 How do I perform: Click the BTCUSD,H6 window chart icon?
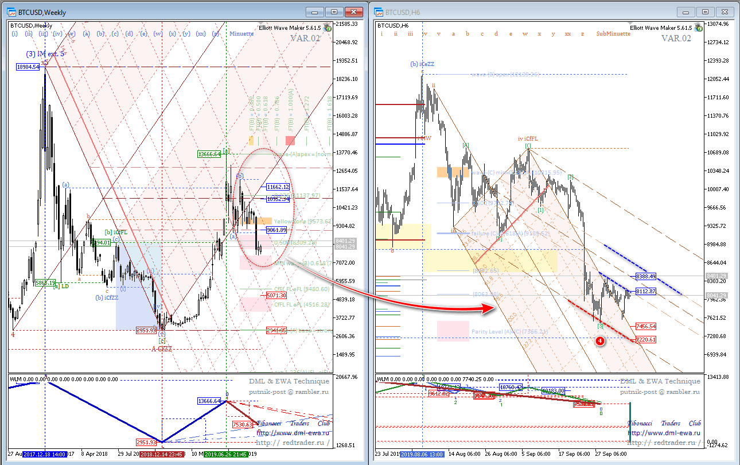coord(379,11)
